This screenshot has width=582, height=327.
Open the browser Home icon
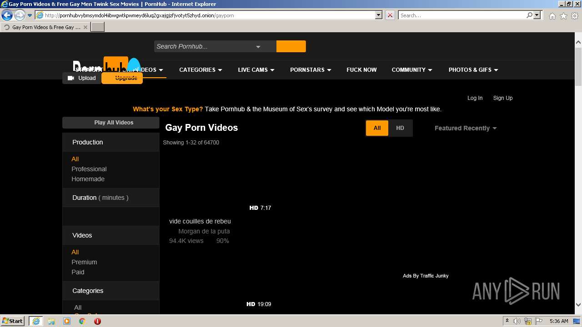(552, 16)
